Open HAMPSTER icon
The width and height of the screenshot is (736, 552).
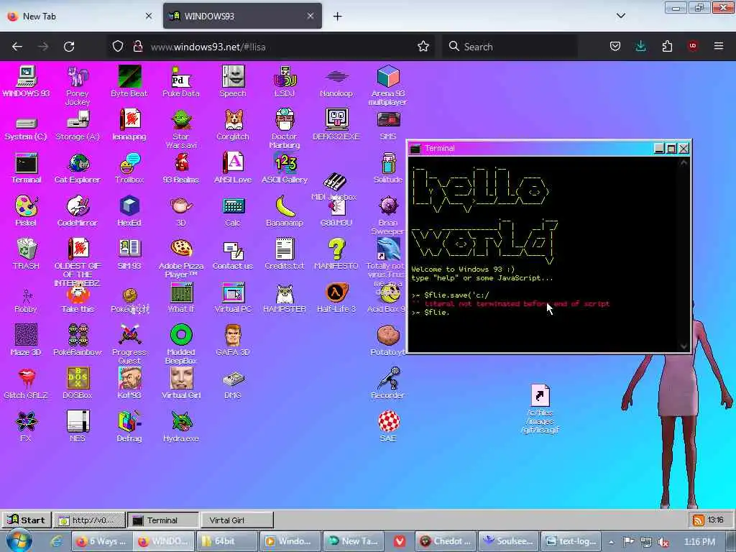coord(285,298)
